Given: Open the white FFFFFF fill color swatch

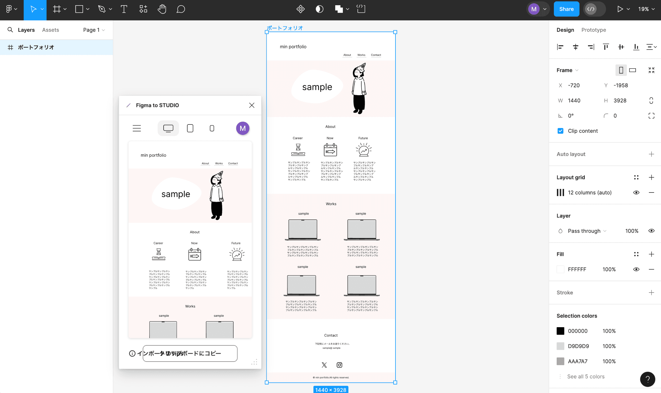Looking at the screenshot, I should coord(560,269).
